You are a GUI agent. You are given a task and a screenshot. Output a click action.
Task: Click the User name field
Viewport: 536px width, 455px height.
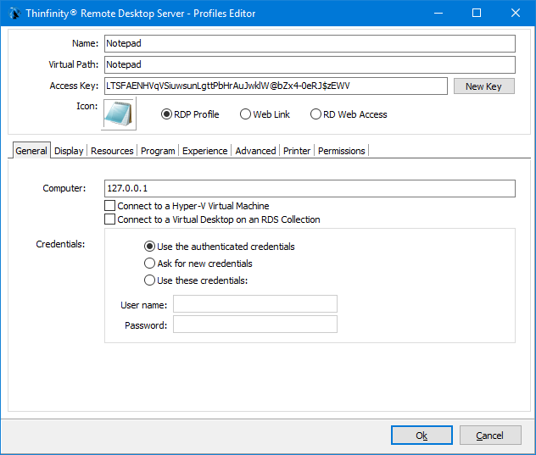coord(255,303)
